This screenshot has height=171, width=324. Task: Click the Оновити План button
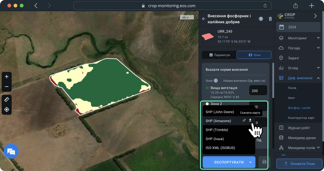coord(299,164)
